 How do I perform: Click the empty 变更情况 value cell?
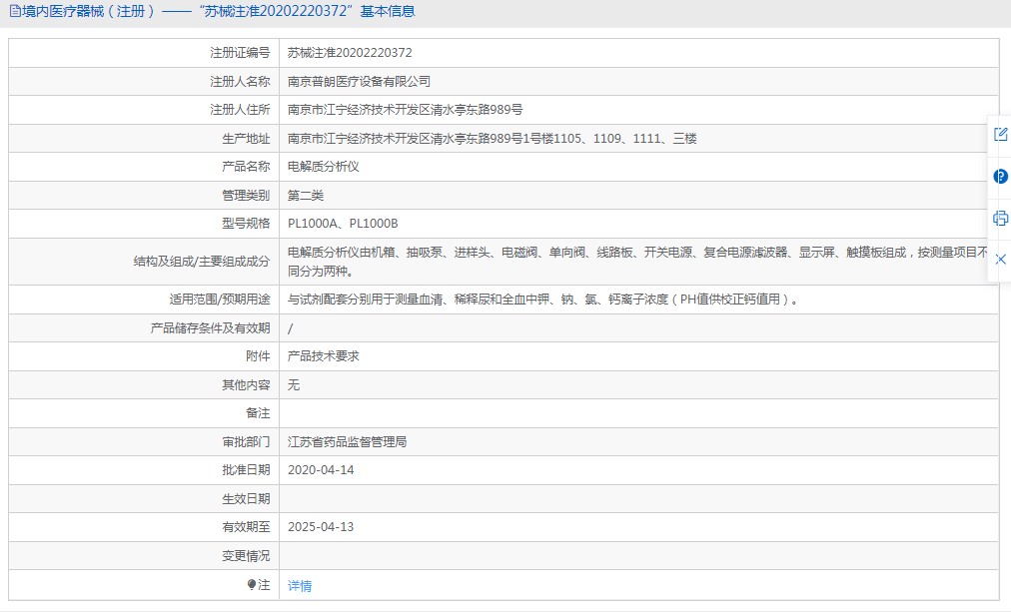[637, 556]
